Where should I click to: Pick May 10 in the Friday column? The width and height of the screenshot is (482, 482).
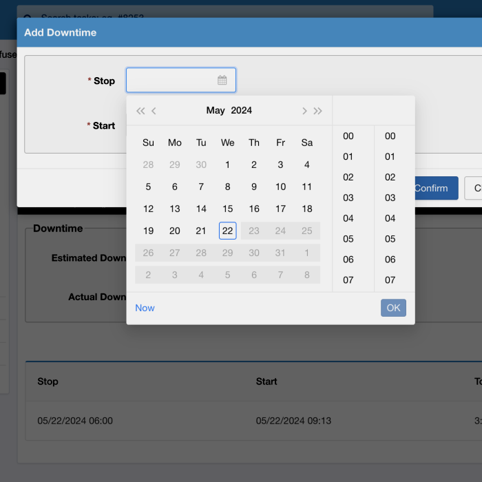(x=280, y=187)
